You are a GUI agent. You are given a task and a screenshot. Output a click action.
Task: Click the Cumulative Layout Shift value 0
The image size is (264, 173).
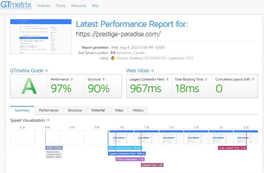(219, 89)
